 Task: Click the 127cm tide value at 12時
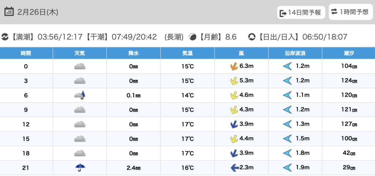pyautogui.click(x=348, y=124)
